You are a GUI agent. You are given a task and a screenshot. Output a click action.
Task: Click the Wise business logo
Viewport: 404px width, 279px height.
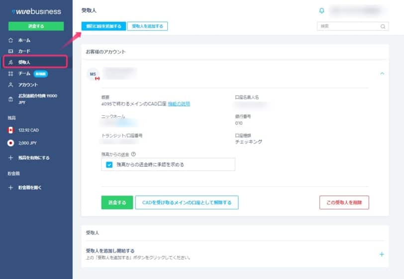(x=36, y=11)
